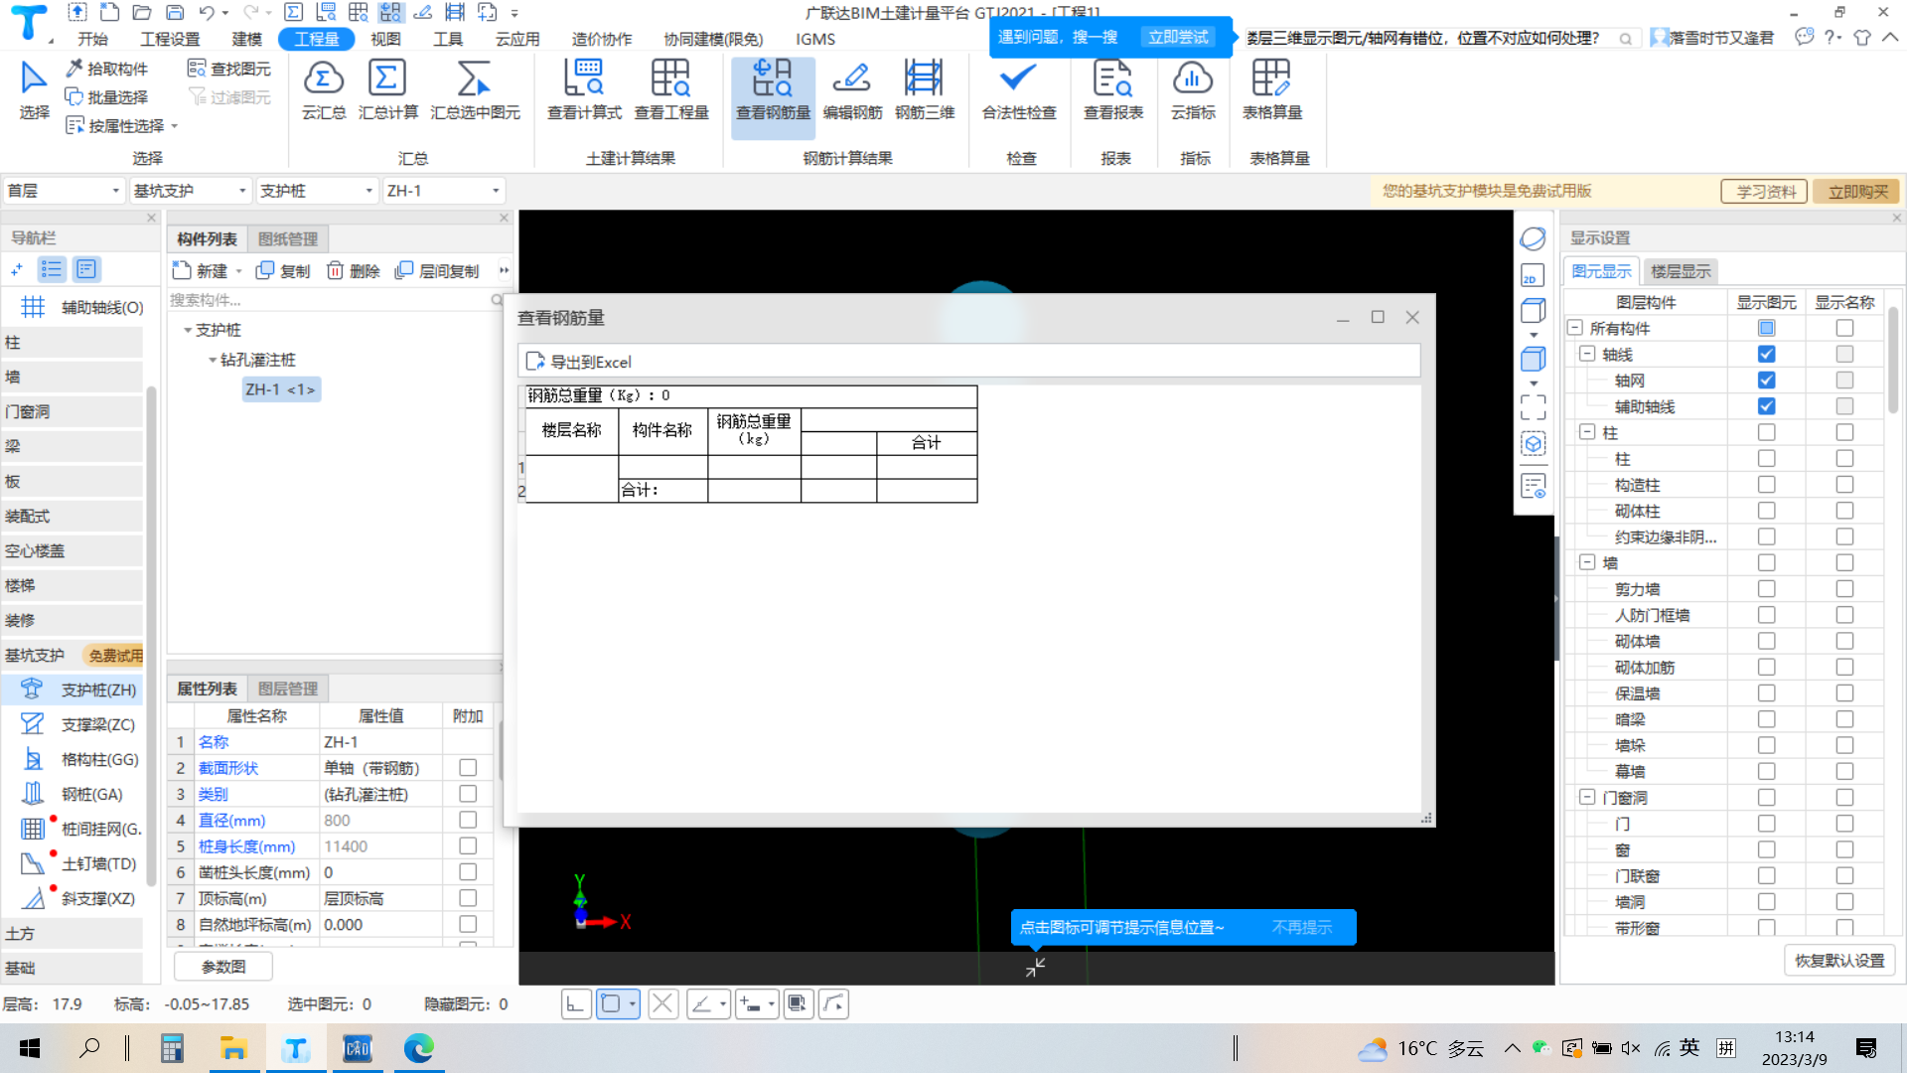Viewport: 1907px width, 1073px height.
Task: Click the 云汇总 cloud summary icon
Action: point(324,90)
